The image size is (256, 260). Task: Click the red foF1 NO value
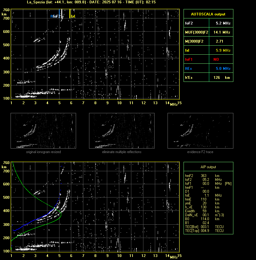click(x=216, y=59)
